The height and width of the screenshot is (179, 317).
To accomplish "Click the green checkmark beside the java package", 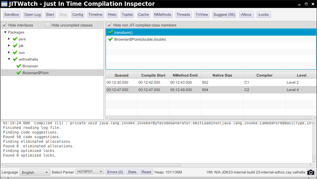I will pos(15,39).
